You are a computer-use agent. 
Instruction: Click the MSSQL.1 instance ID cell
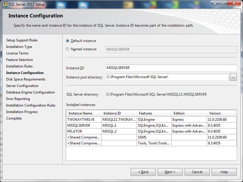(x=119, y=125)
